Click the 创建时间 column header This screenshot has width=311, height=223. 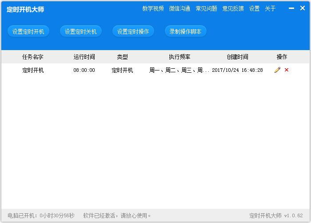click(x=237, y=57)
